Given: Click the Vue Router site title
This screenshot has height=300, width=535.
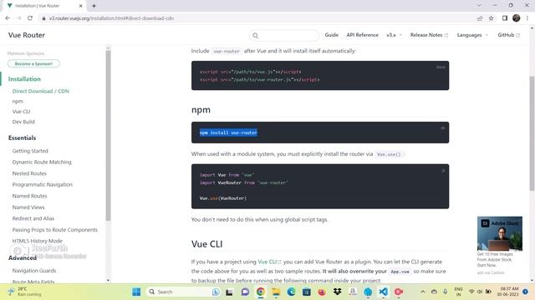Looking at the screenshot, I should coord(27,35).
